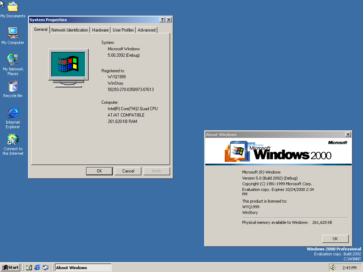The height and width of the screenshot is (272, 363).
Task: Click Cancel in System Properties
Action: (x=128, y=171)
